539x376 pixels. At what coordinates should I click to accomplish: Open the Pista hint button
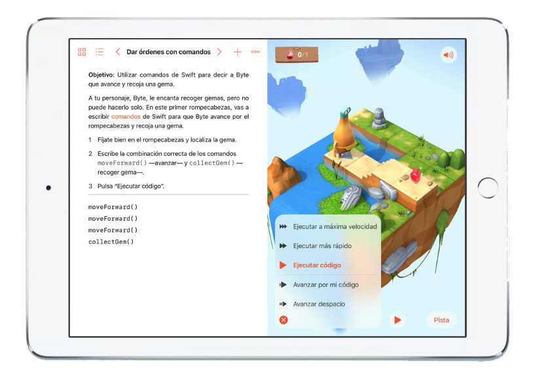[441, 320]
